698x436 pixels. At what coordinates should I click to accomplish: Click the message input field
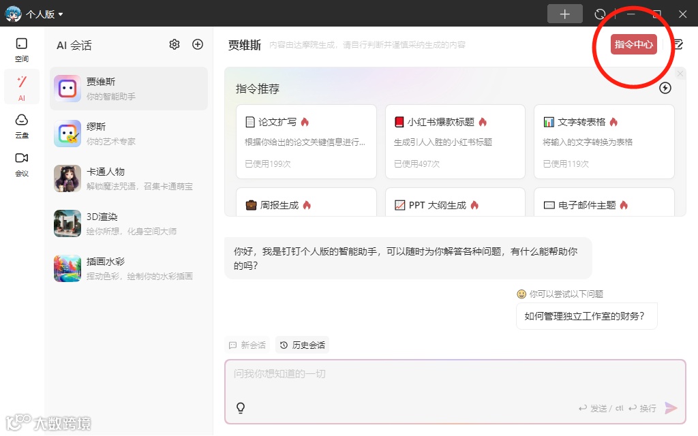tap(455, 392)
